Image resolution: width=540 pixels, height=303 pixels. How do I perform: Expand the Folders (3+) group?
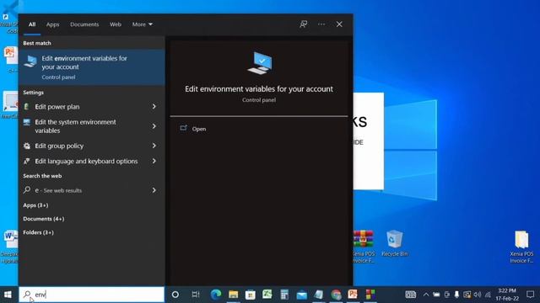[x=38, y=232]
